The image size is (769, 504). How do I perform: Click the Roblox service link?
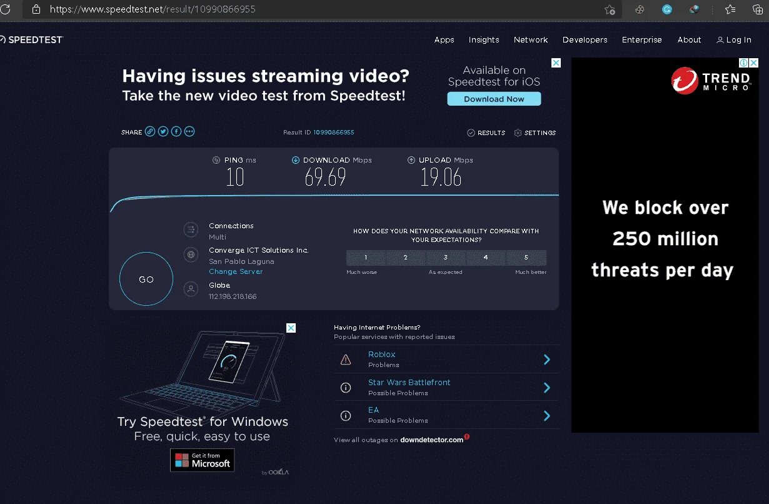(381, 355)
